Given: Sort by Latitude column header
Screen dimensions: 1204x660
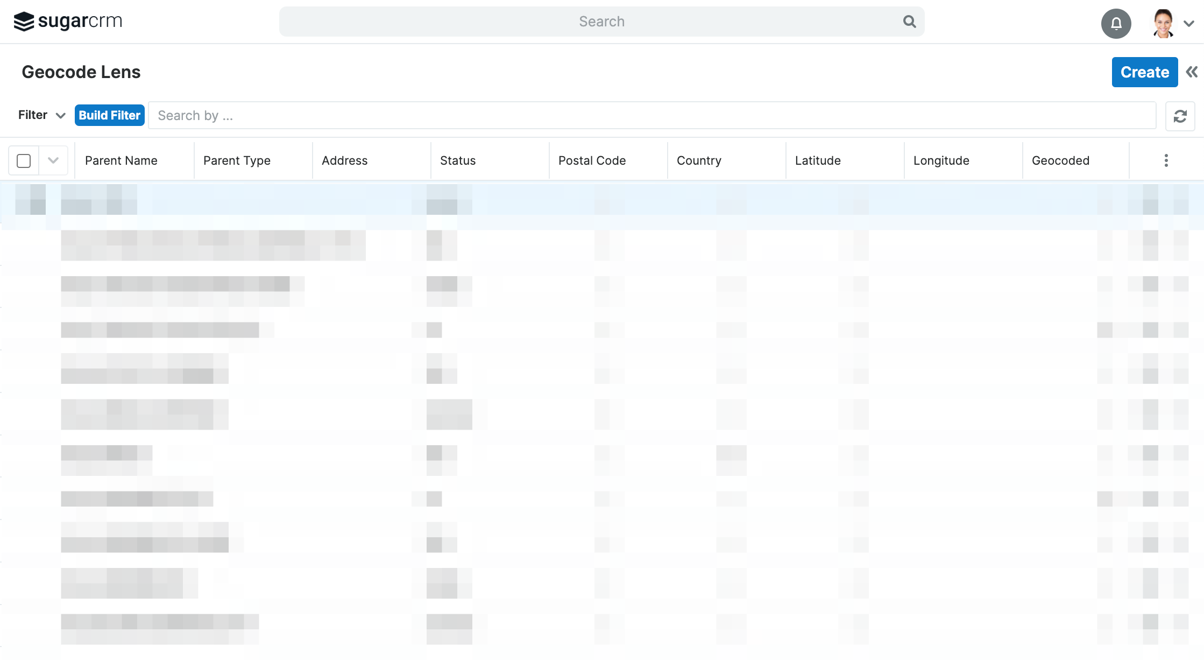Looking at the screenshot, I should point(818,160).
